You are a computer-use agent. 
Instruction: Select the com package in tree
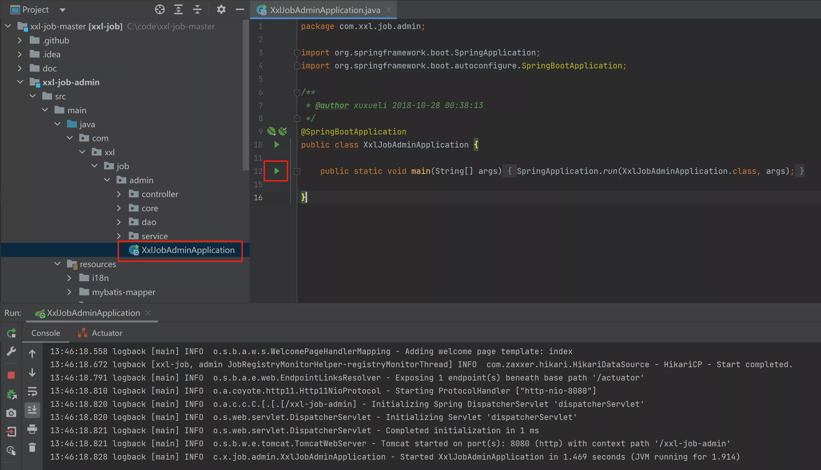[100, 138]
